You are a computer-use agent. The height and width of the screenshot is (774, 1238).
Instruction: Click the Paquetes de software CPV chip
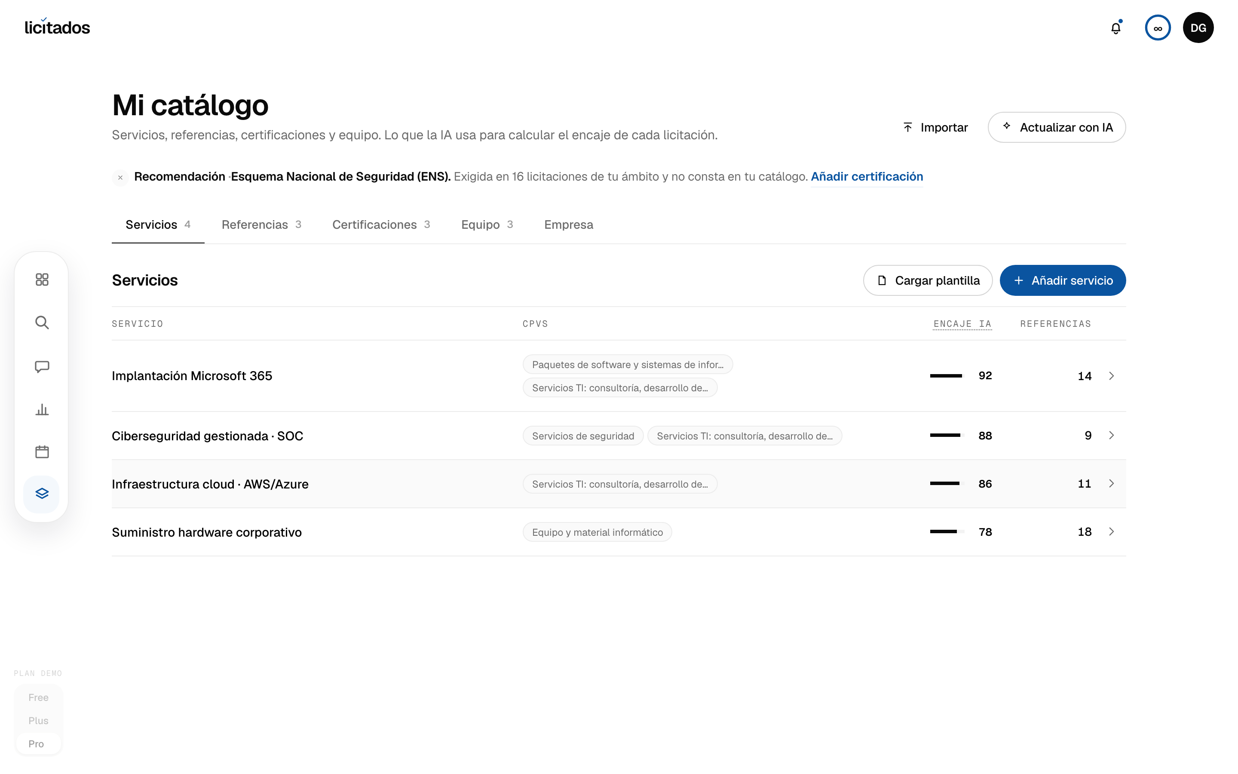(628, 365)
